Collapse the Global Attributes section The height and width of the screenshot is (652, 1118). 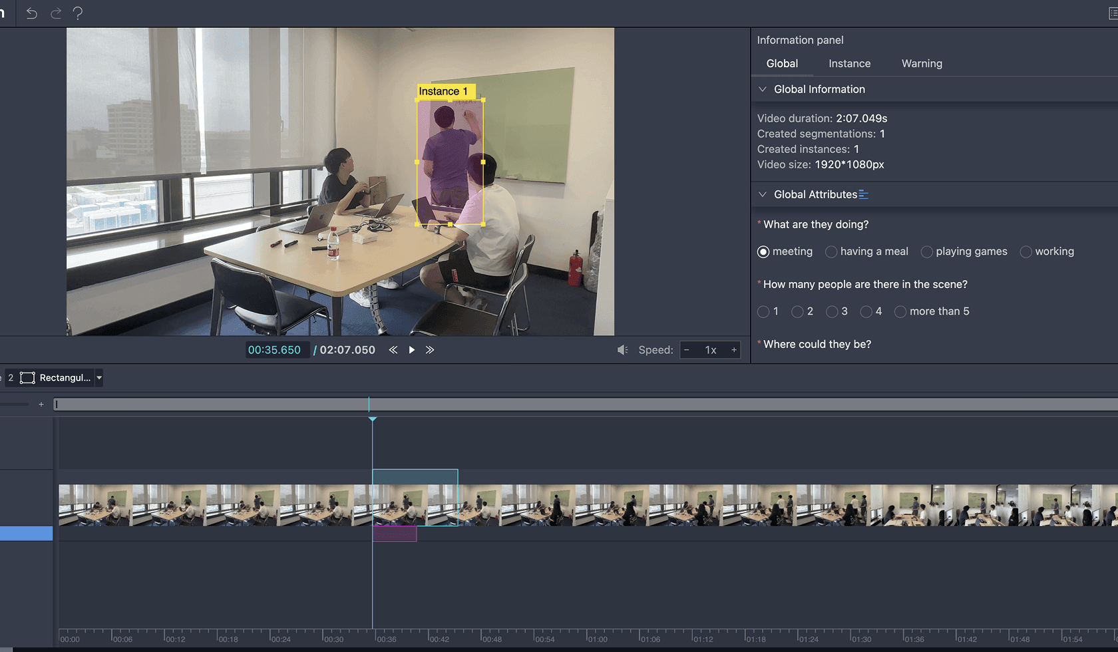pos(763,194)
